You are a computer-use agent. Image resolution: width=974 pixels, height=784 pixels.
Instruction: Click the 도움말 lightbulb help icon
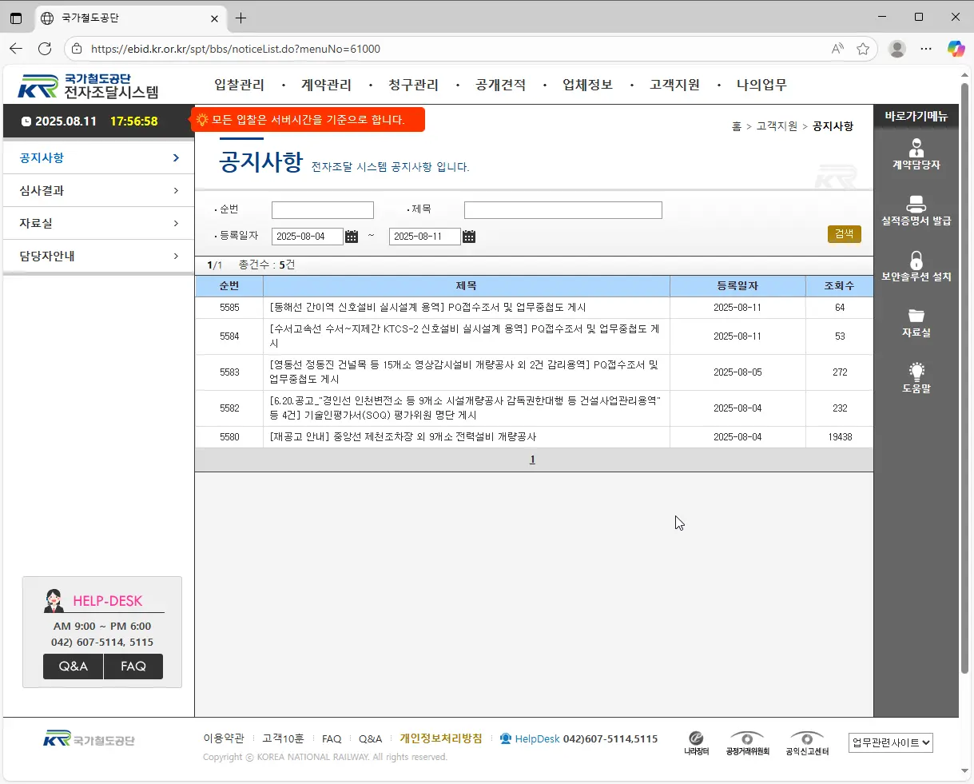click(916, 374)
